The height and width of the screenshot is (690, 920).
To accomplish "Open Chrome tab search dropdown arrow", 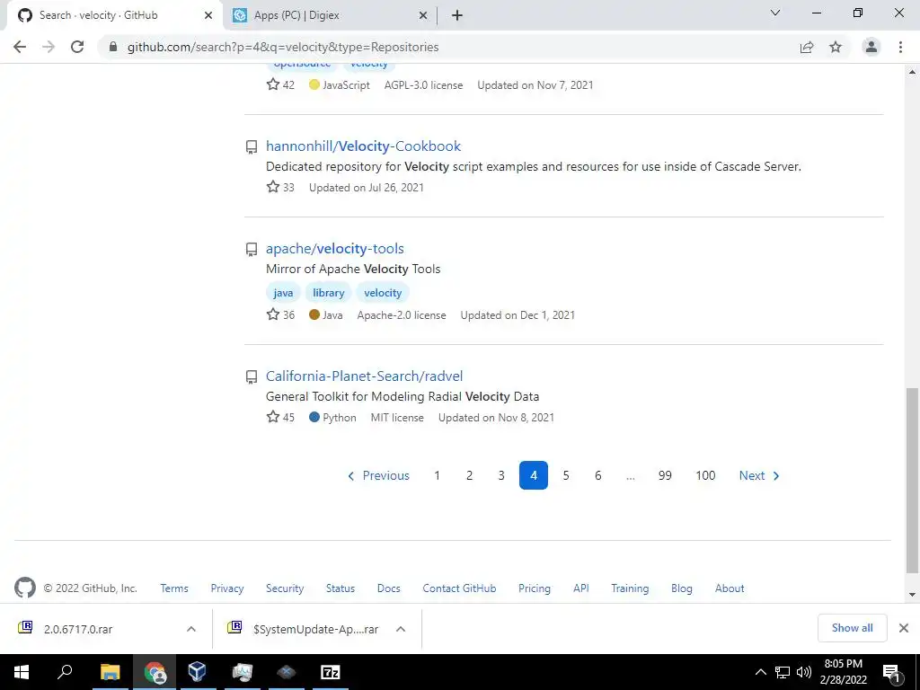I will (x=775, y=13).
